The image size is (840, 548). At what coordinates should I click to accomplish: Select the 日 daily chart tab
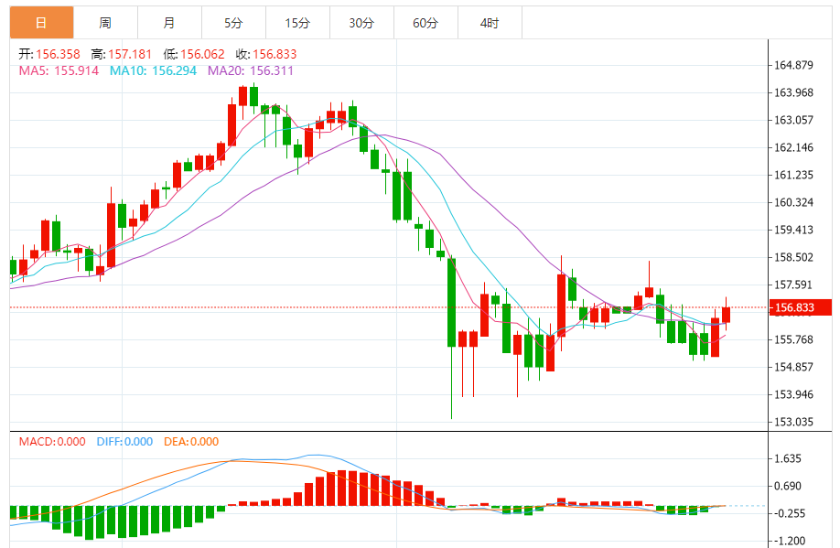point(41,23)
